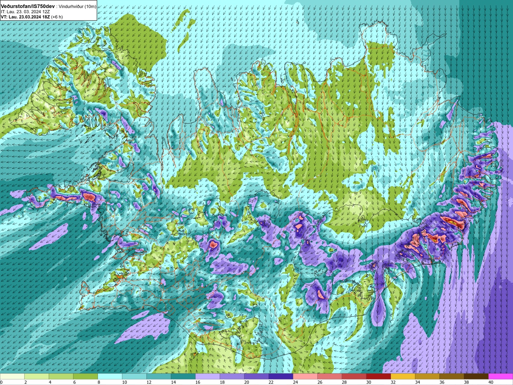
Task: Pick the dark red 30–32 legend swatch
Action: [379, 377]
